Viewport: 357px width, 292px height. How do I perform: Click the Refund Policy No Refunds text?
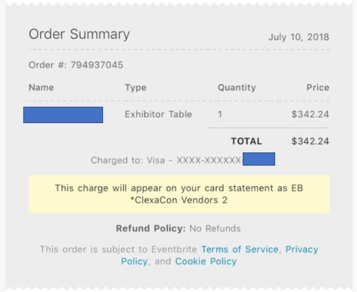click(x=178, y=229)
